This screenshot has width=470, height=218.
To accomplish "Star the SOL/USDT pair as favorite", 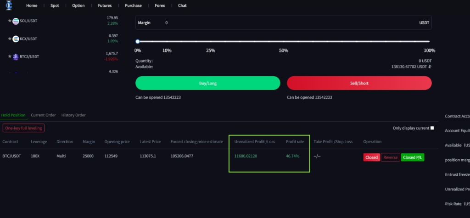I will pos(10,21).
